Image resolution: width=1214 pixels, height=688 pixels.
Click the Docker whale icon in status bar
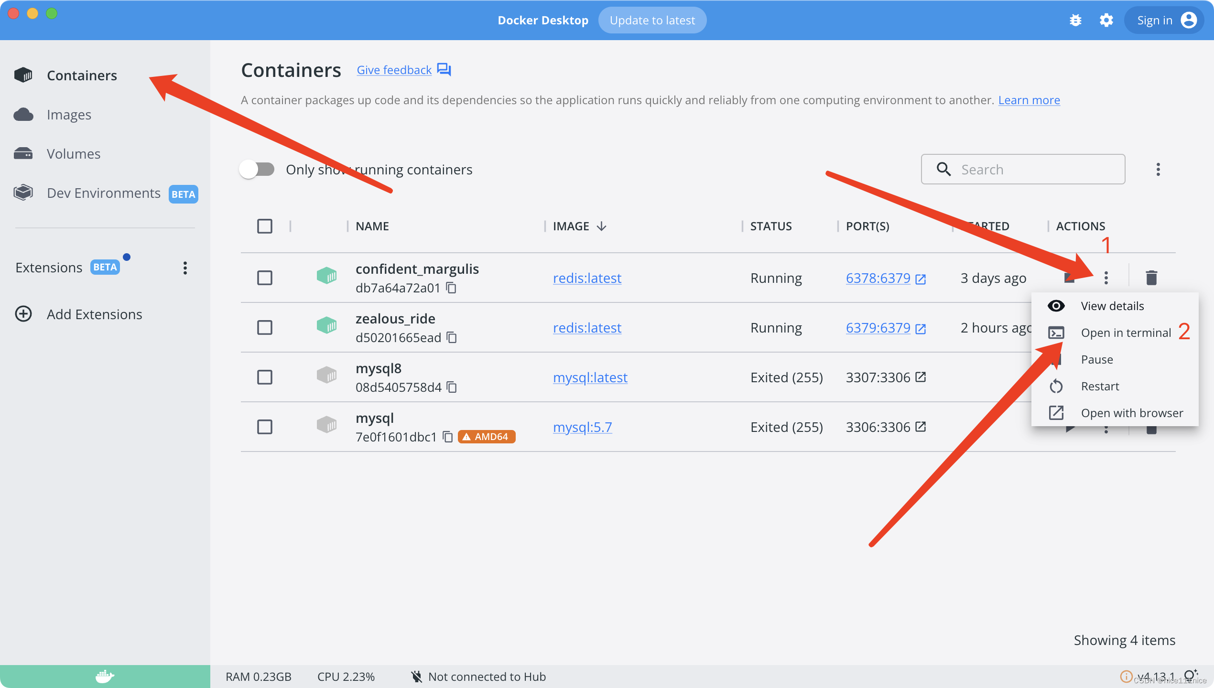click(105, 676)
